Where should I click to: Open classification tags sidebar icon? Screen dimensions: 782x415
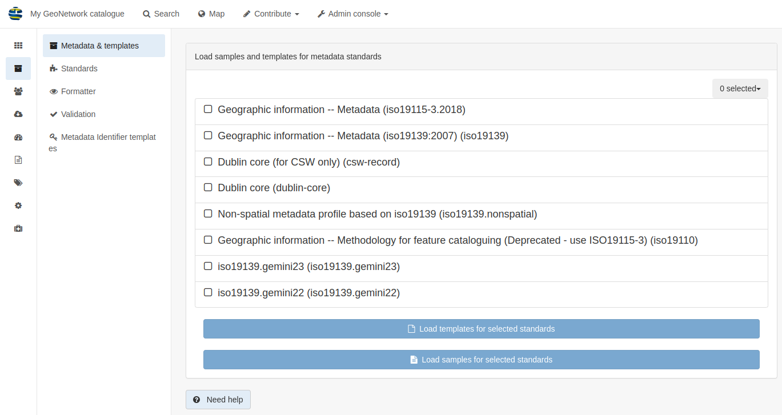18,183
